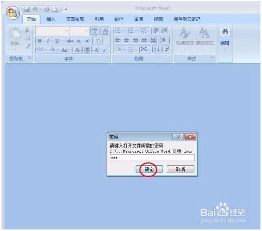Image resolution: width=262 pixels, height=231 pixels.
Task: Click the Paste icon in clipboard group
Action: pyautogui.click(x=15, y=36)
